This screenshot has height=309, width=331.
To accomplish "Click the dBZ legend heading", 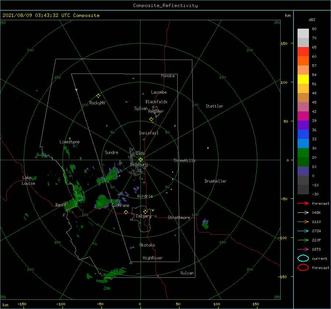I will pos(312,19).
